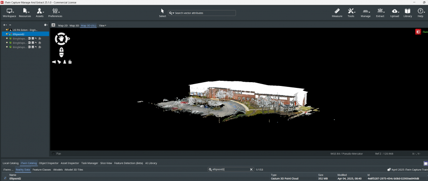Collapse the layer panel with sidebar icon
The height and width of the screenshot is (181, 428).
point(53,25)
